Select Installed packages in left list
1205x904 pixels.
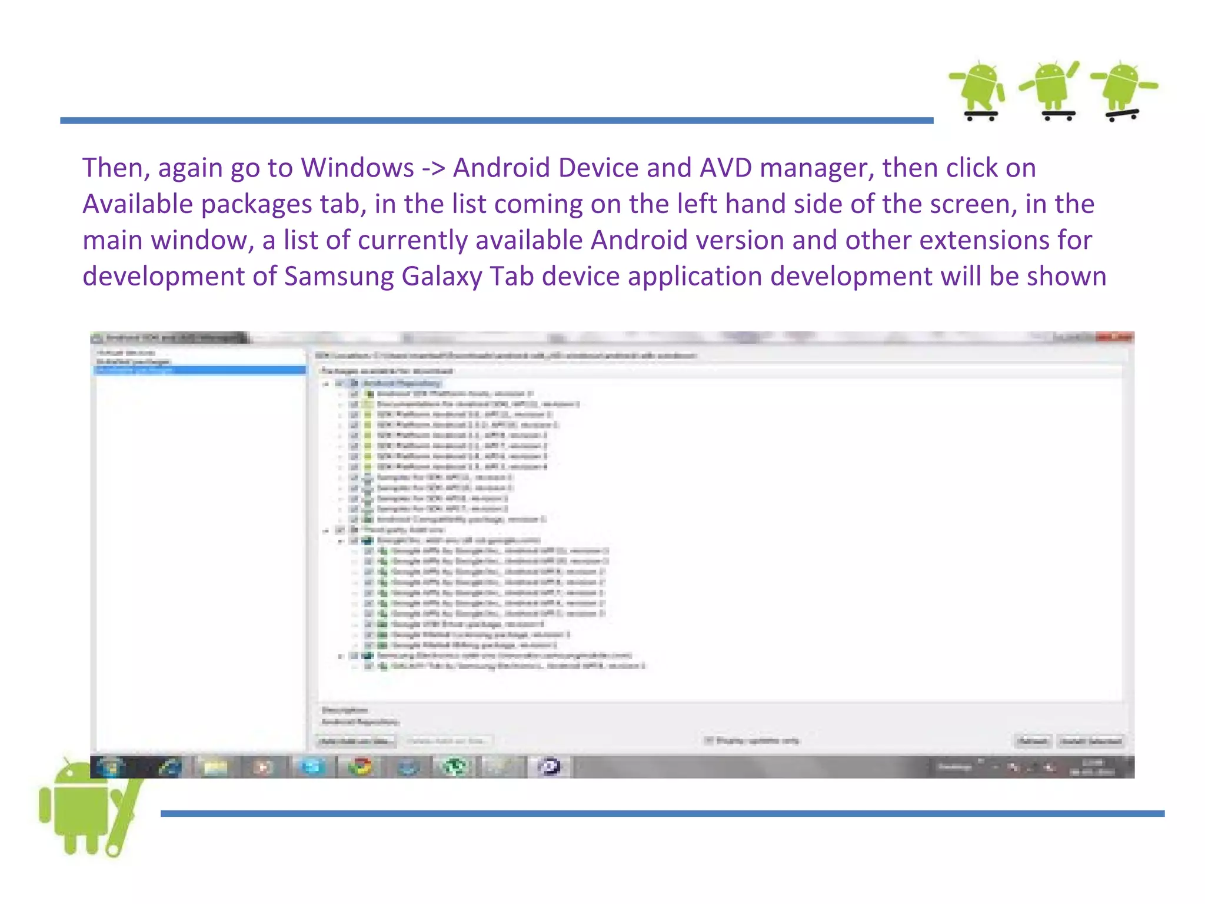click(133, 361)
